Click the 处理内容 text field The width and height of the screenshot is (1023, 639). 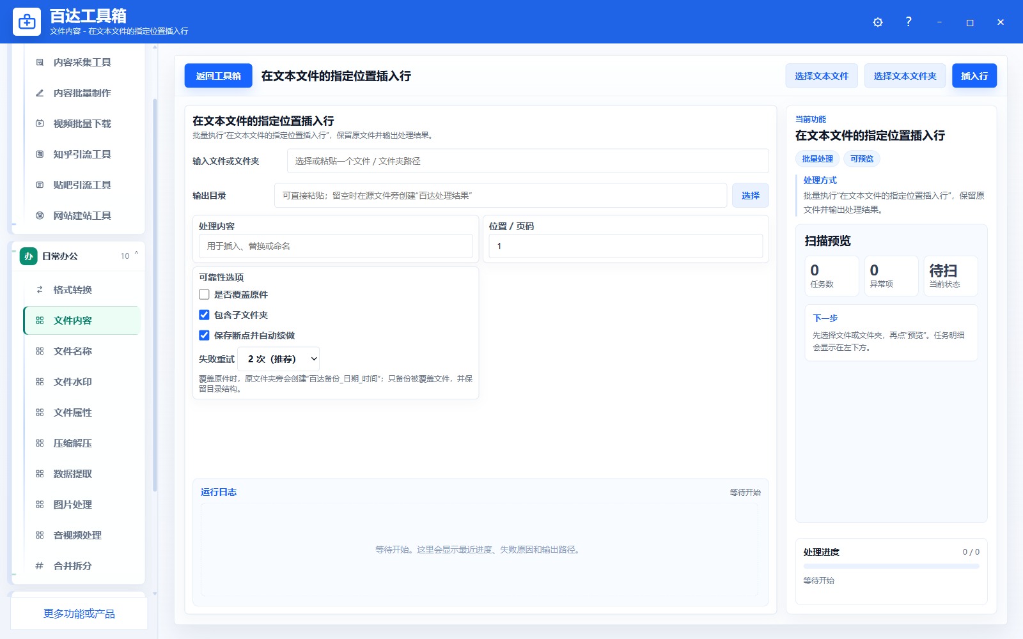pyautogui.click(x=336, y=246)
